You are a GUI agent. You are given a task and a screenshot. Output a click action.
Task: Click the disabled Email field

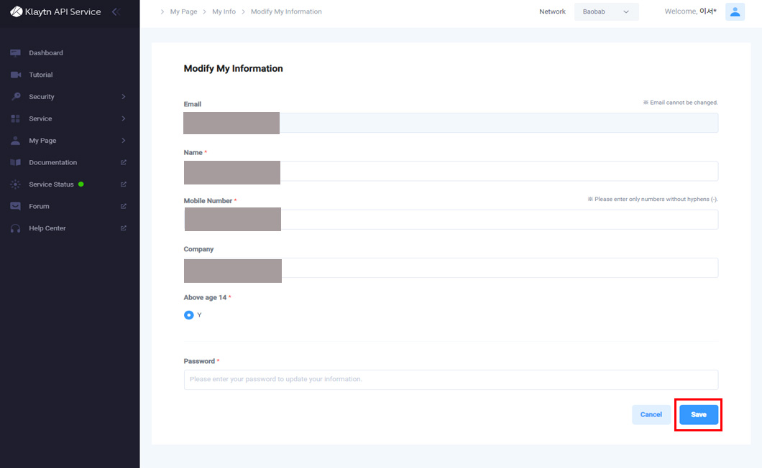[x=451, y=123]
